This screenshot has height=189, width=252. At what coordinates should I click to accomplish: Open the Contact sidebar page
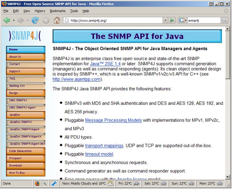click(26, 64)
